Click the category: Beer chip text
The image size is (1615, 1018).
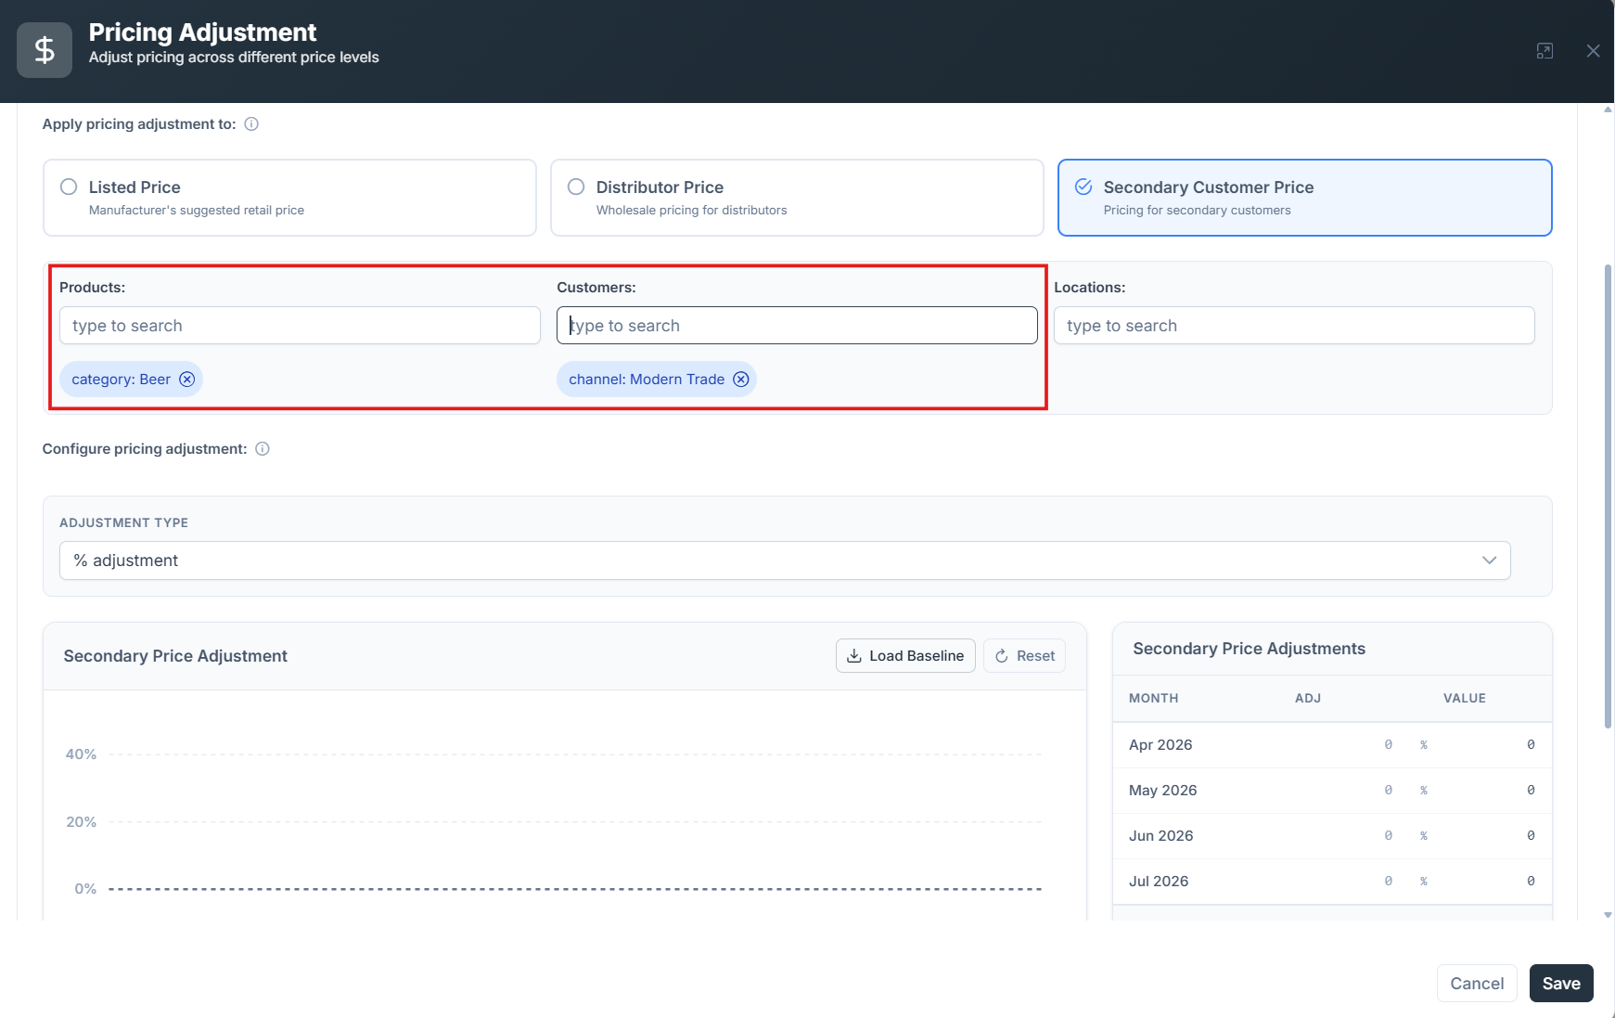point(121,380)
